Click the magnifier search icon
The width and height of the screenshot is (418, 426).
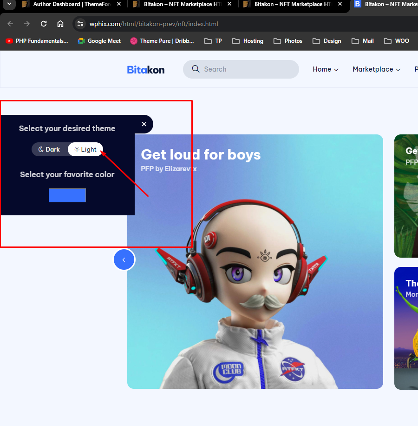[x=196, y=69]
